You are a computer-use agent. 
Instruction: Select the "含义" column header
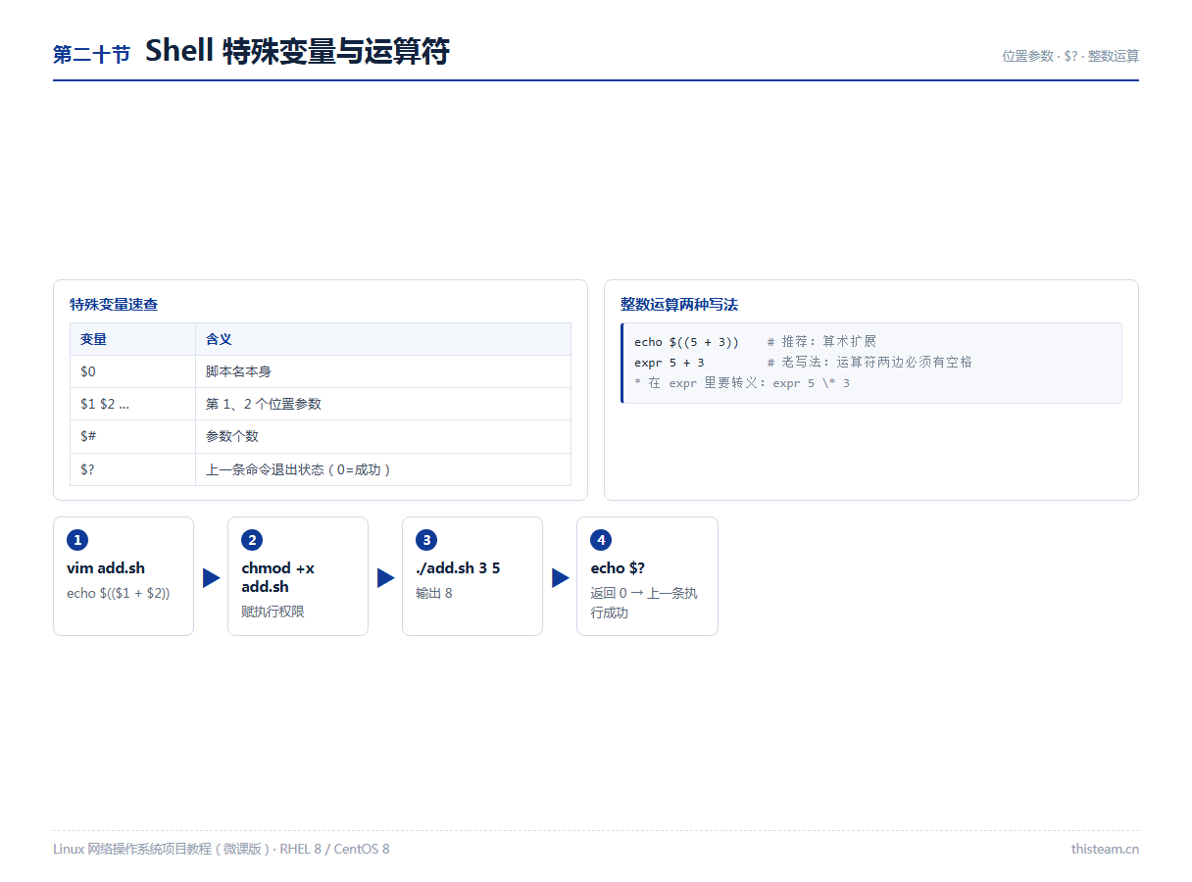click(383, 339)
